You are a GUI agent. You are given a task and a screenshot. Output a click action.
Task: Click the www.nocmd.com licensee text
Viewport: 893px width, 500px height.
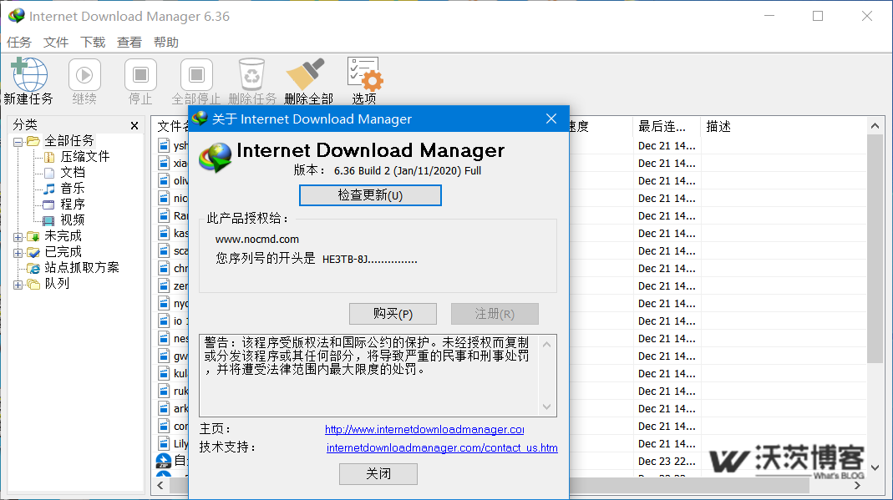click(x=256, y=240)
